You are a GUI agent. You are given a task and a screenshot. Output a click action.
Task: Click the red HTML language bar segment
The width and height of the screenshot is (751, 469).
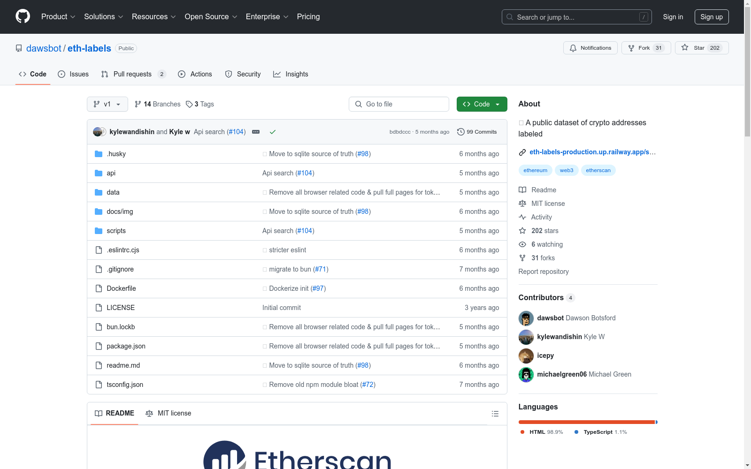587,422
